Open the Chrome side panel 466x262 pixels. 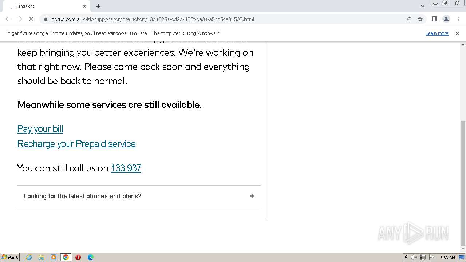pos(434,19)
